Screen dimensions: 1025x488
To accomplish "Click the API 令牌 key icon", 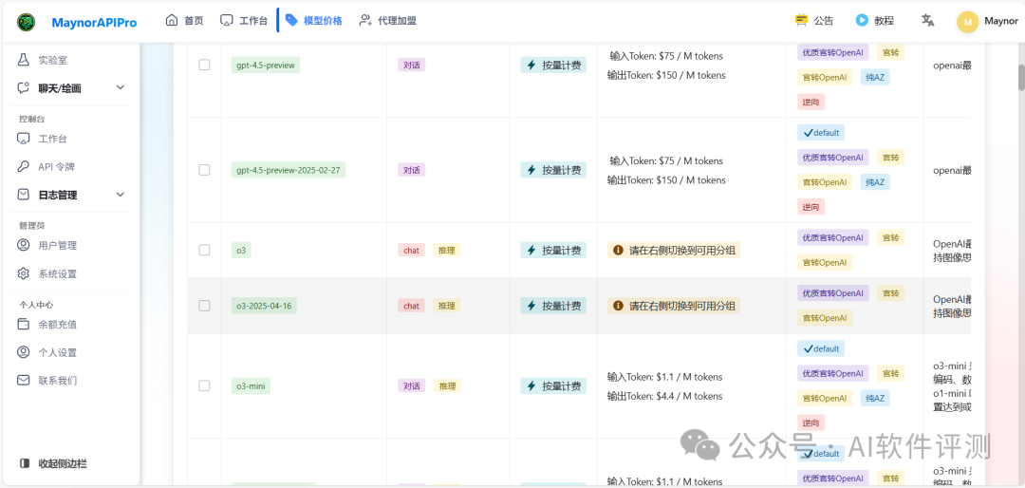I will 24,166.
